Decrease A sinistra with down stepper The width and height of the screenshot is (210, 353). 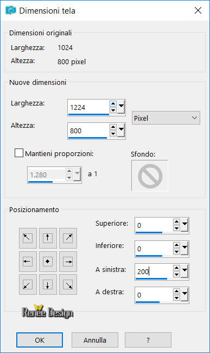click(x=176, y=275)
